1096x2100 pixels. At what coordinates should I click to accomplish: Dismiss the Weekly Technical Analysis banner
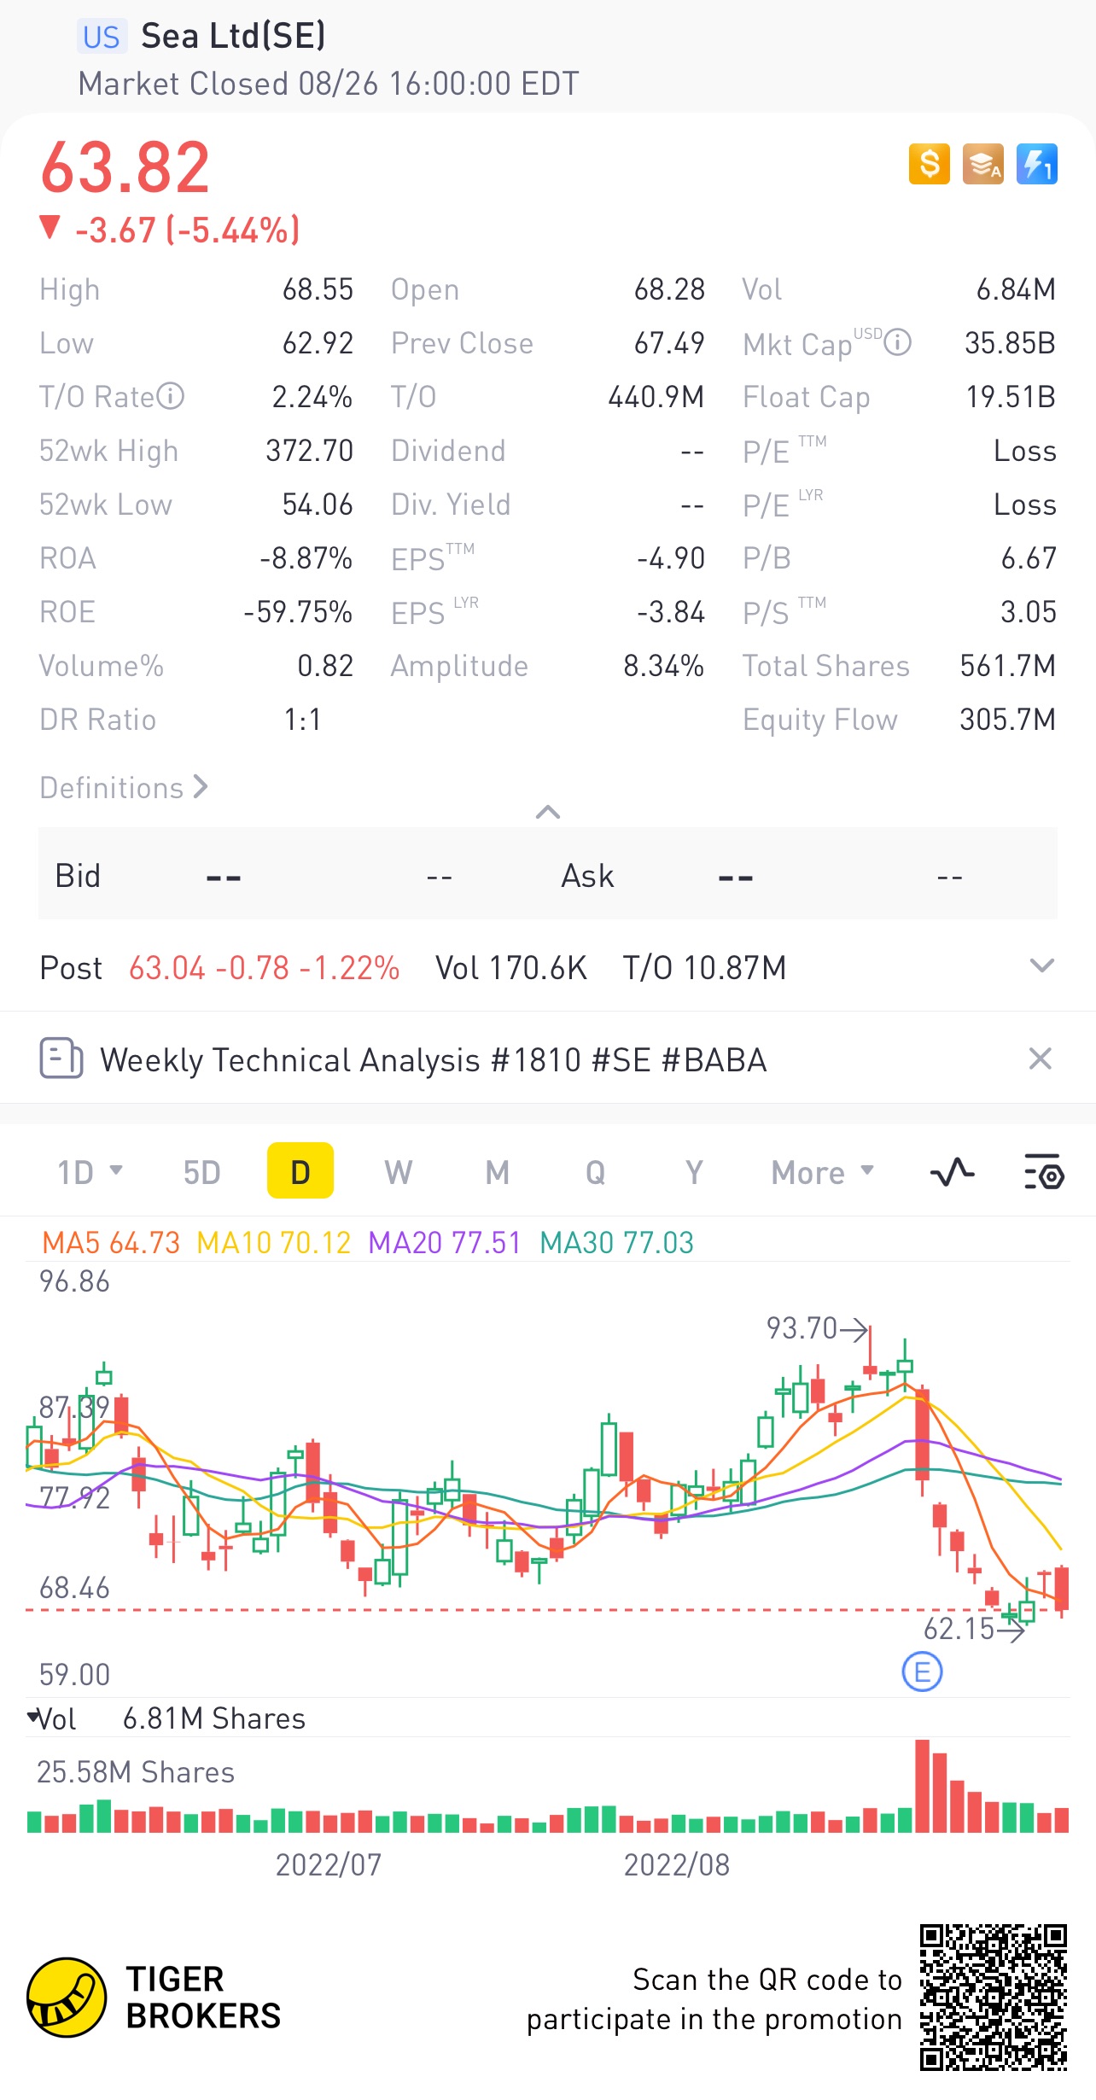pos(1040,1059)
